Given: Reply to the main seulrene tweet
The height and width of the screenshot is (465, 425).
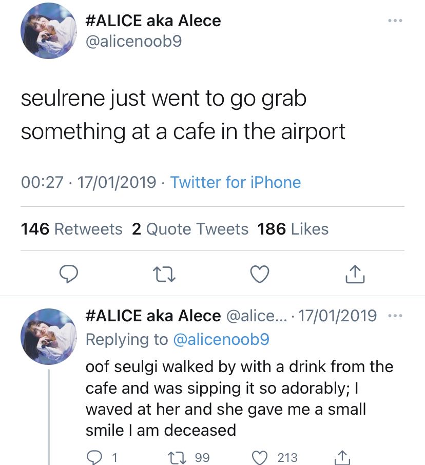Looking at the screenshot, I should pos(68,275).
